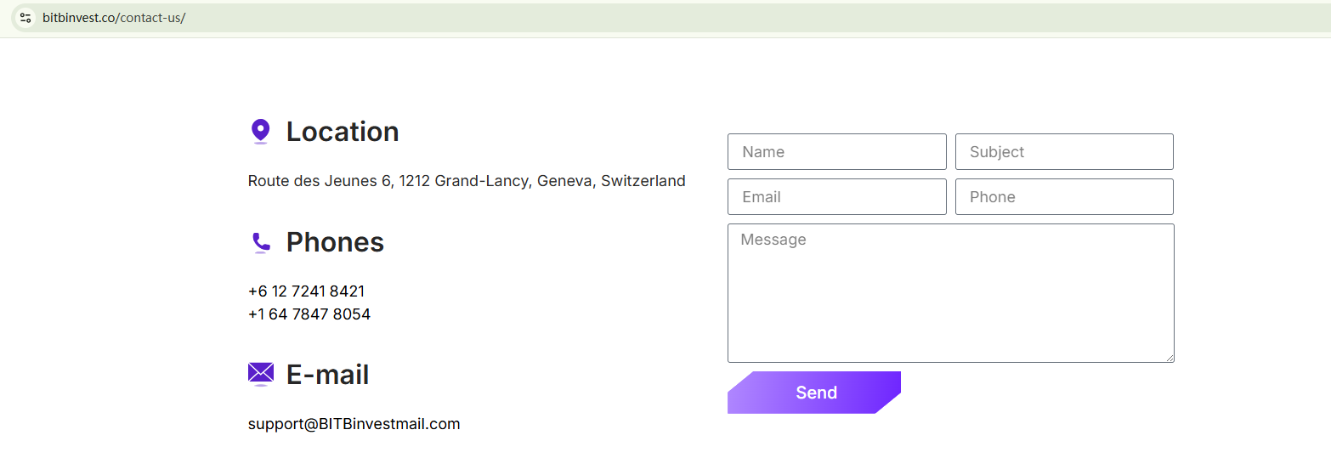This screenshot has width=1331, height=458.
Task: Click phone number +6 12 7241 8421
Action: 306,291
